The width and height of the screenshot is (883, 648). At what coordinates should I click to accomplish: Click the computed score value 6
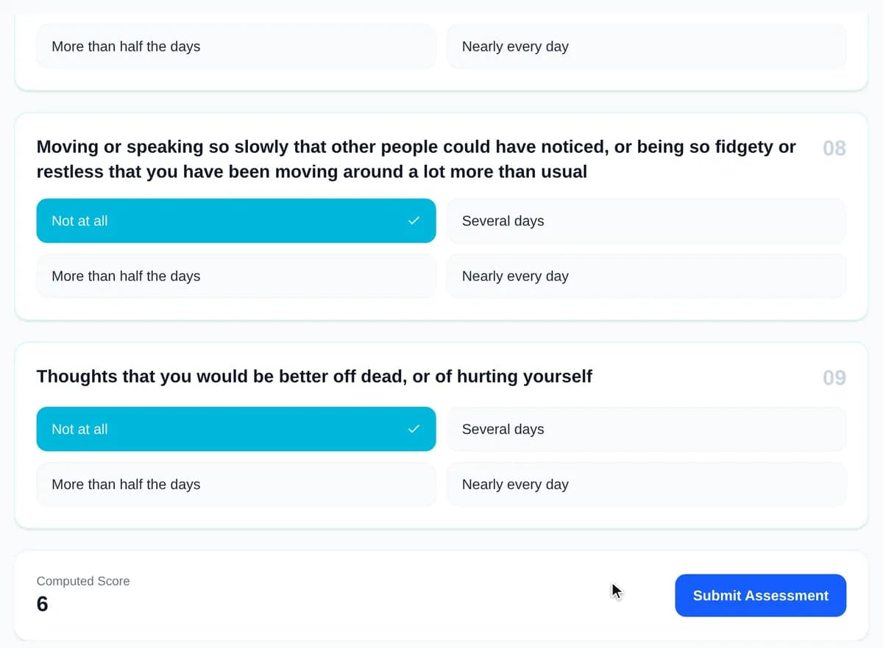(x=42, y=605)
